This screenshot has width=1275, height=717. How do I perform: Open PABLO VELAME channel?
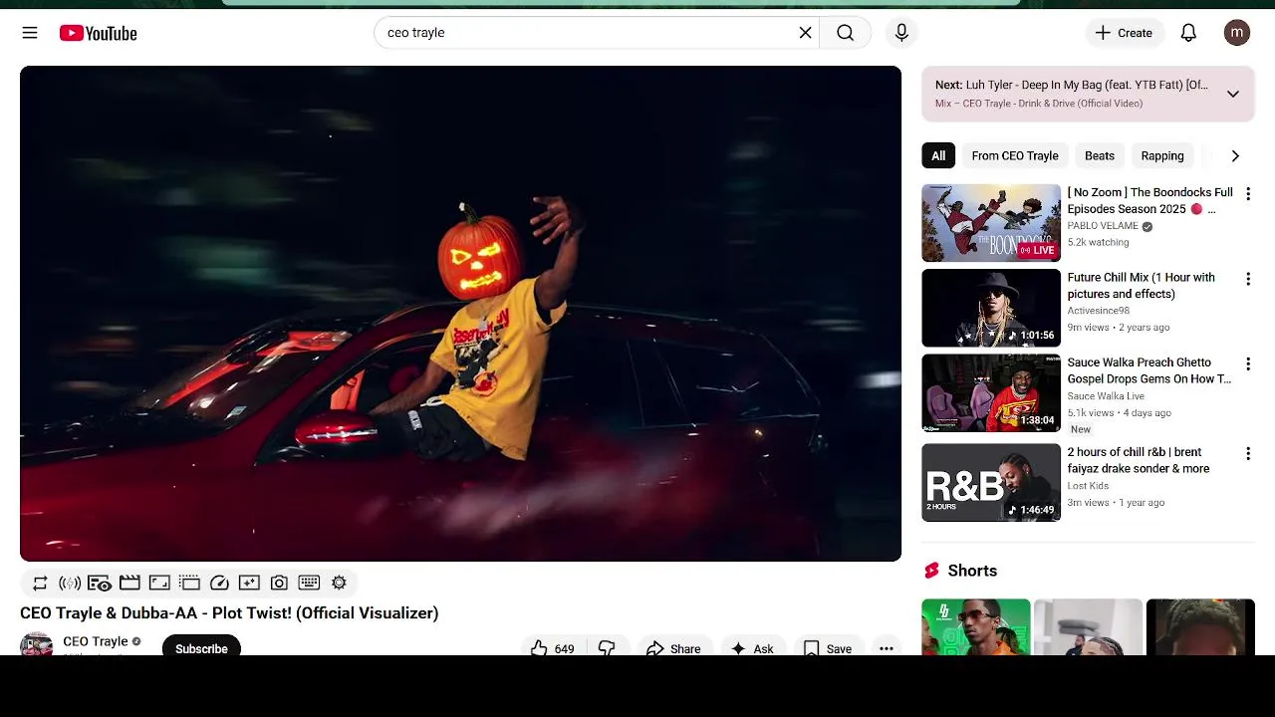1103,226
